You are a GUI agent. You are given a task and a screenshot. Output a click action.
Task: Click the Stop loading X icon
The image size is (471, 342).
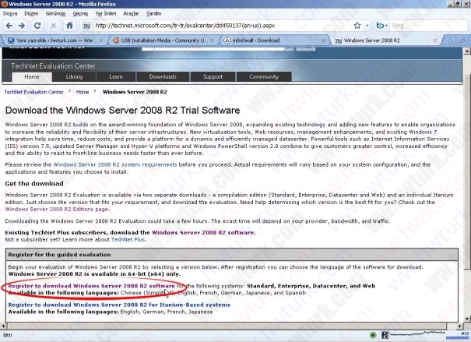(x=54, y=26)
